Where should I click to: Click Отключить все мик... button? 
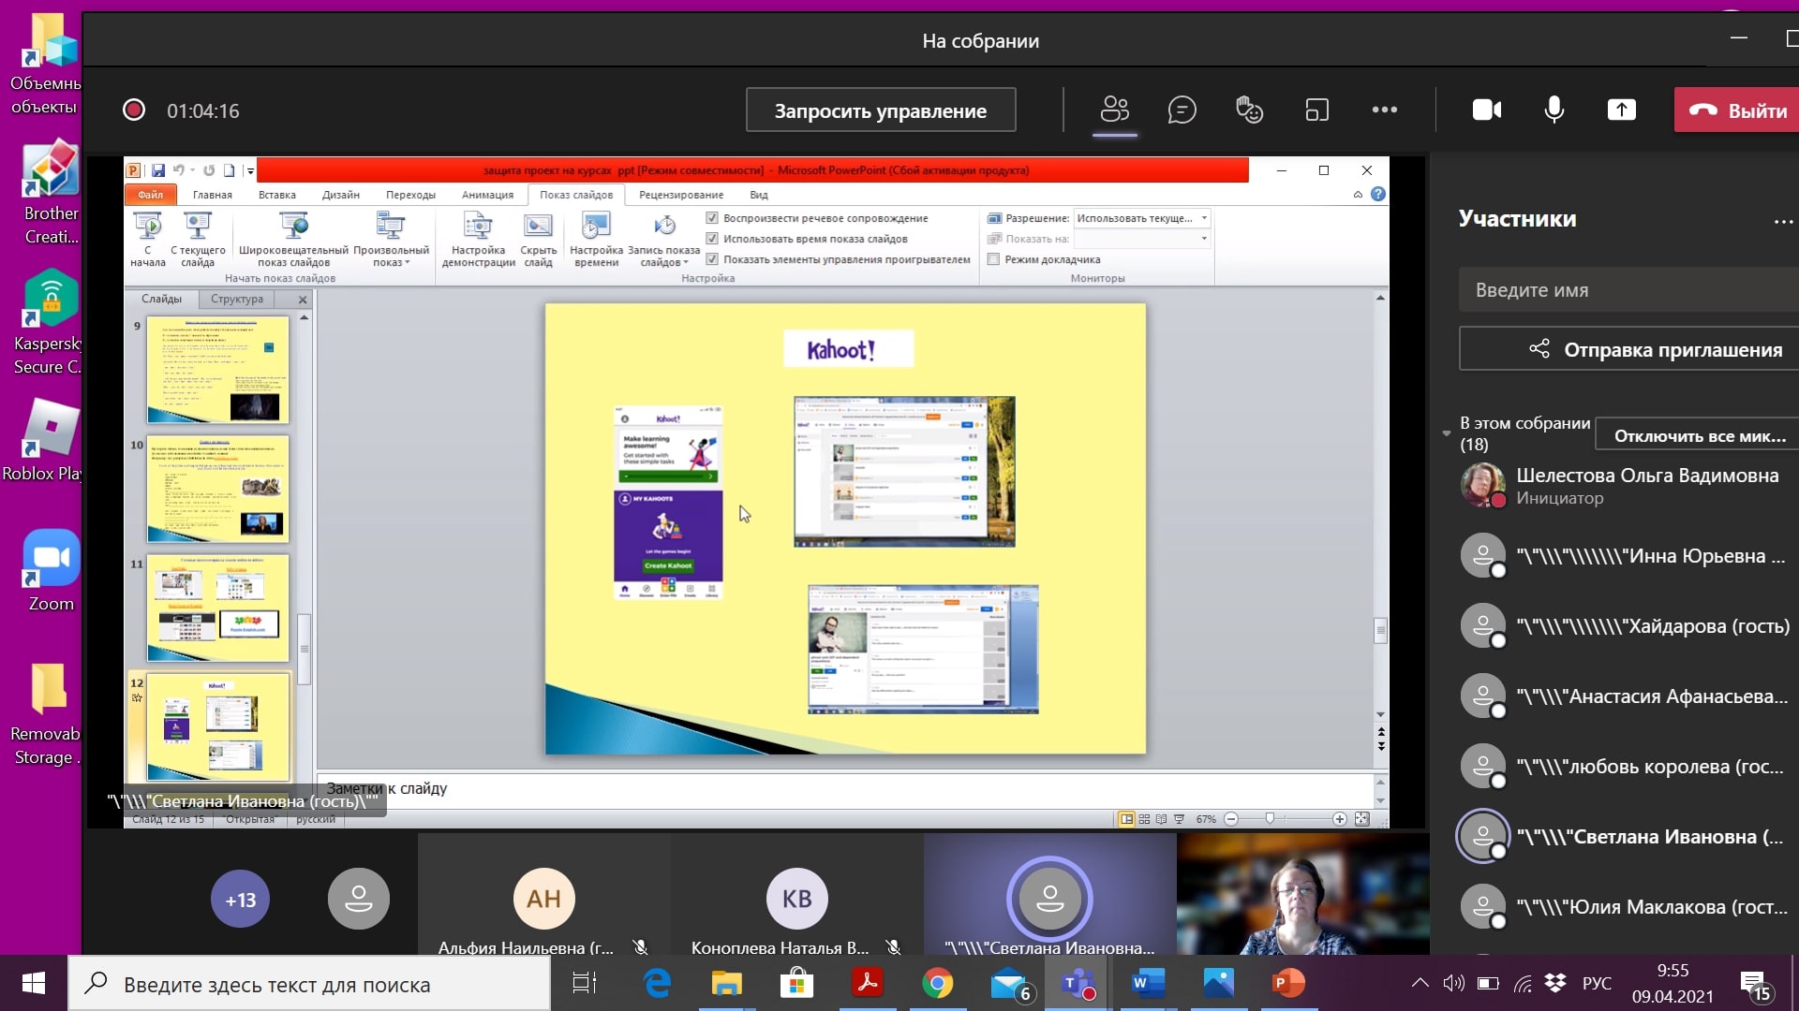click(x=1699, y=435)
